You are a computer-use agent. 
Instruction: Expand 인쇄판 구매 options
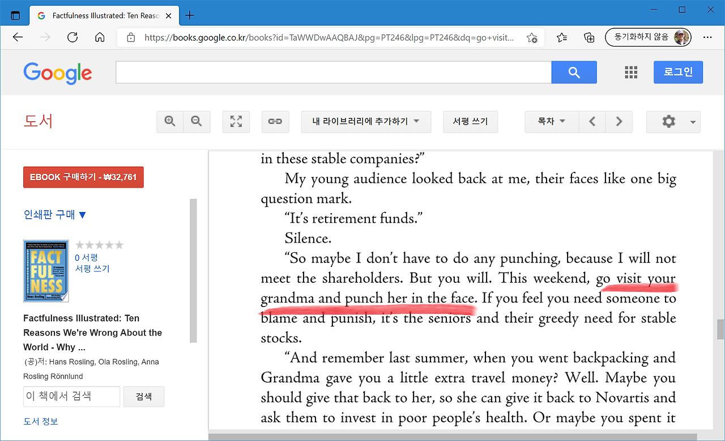click(55, 215)
